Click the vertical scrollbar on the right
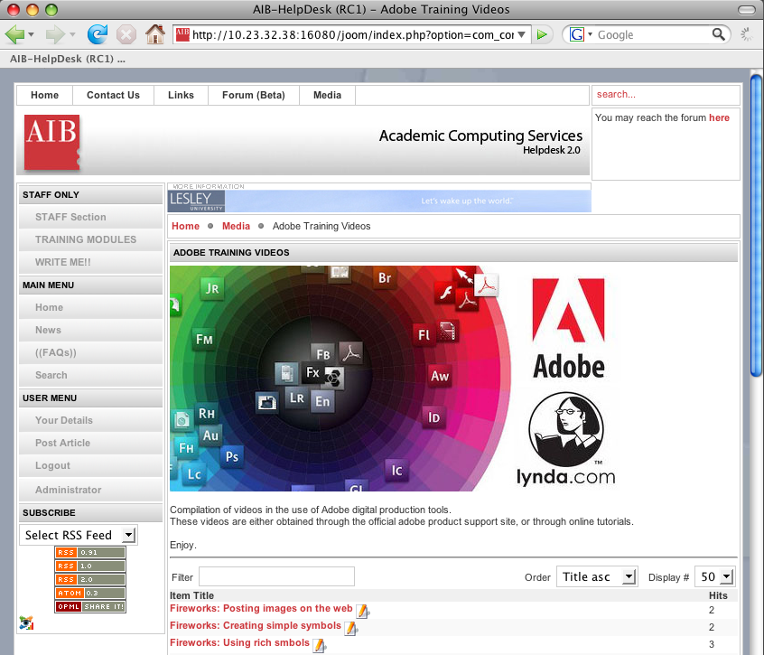764x655 pixels. point(756,361)
